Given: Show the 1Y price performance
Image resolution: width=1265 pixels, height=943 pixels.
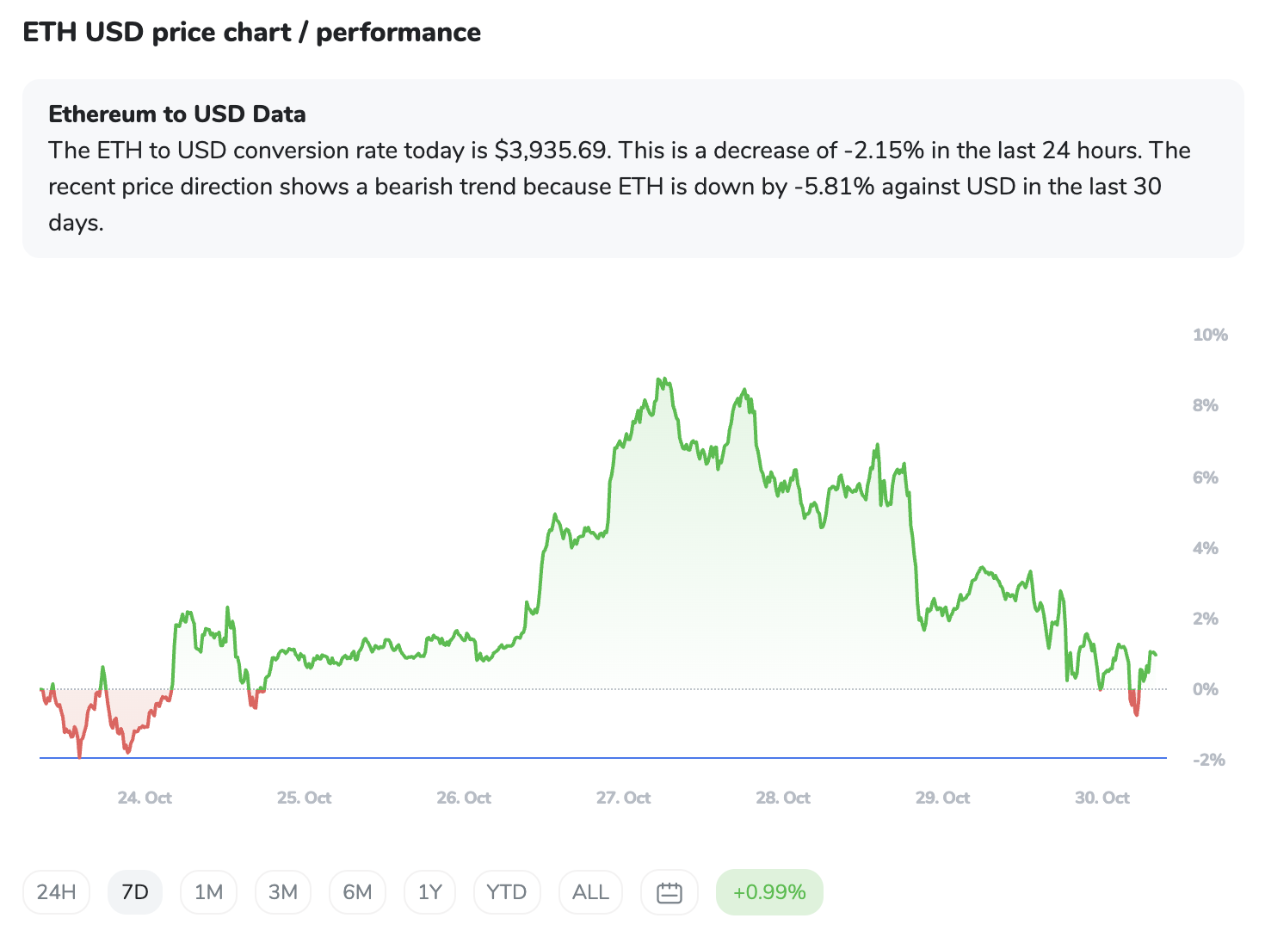Looking at the screenshot, I should coord(429,892).
